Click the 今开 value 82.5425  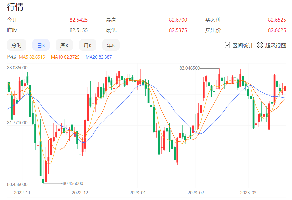(x=79, y=20)
